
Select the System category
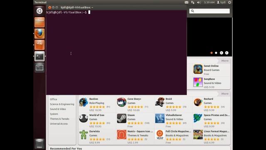[x=54, y=114]
